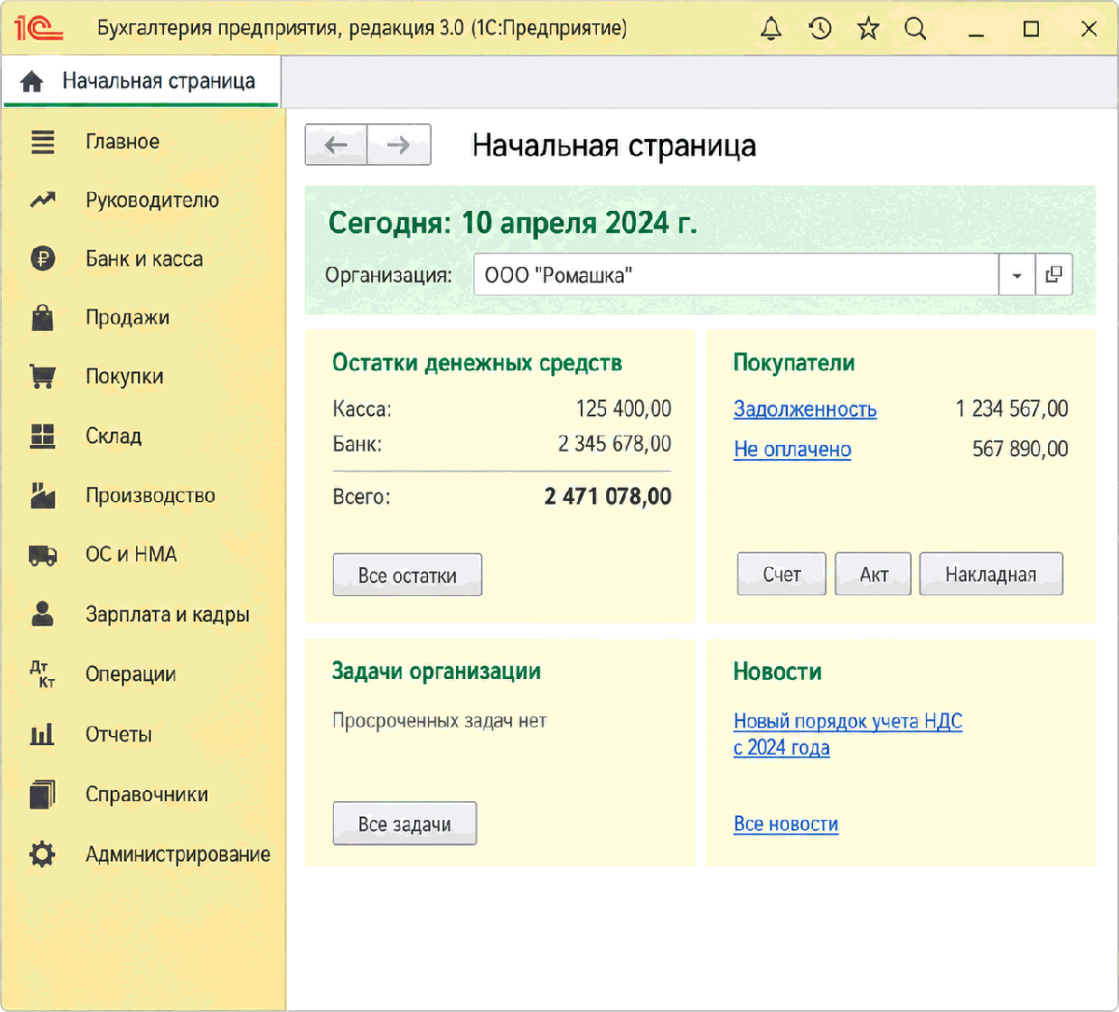Viewport: 1119px width, 1012px height.
Task: Click the Всего total 2 471 078,00
Action: 608,496
